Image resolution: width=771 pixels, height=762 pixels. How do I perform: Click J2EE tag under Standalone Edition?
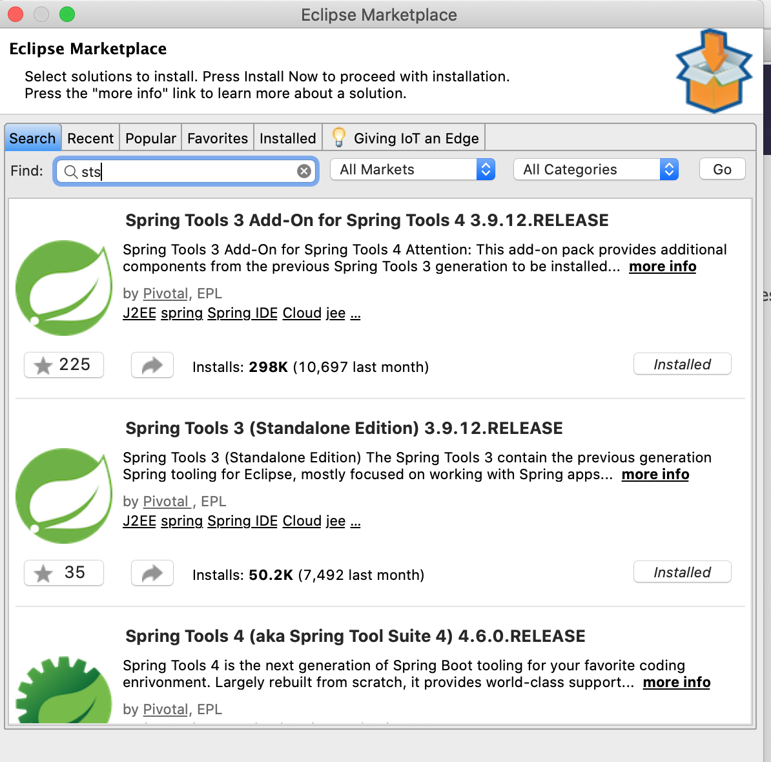[x=139, y=521]
